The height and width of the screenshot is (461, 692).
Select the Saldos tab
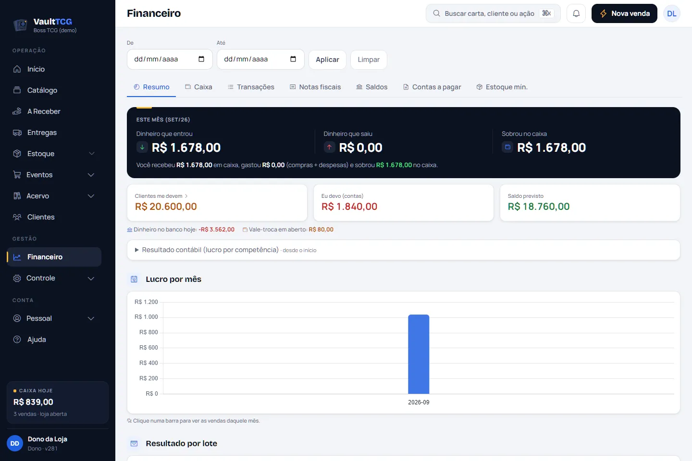pyautogui.click(x=372, y=87)
